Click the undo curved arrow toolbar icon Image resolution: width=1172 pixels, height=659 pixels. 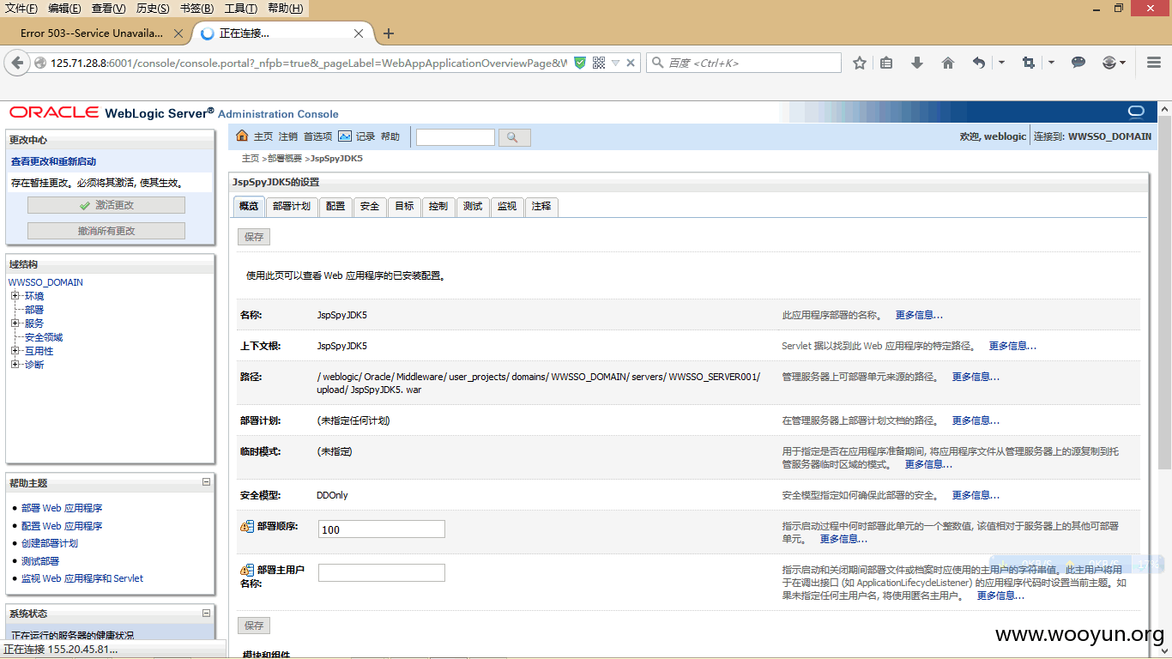(979, 63)
